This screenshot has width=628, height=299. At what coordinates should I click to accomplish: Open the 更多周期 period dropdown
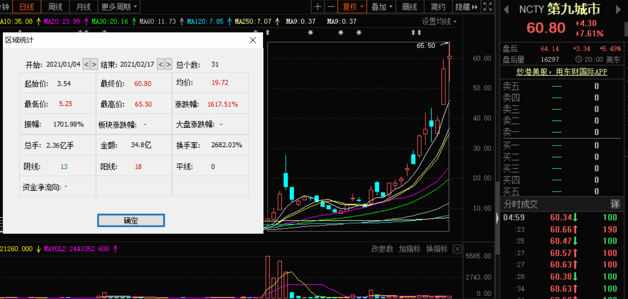(x=116, y=7)
